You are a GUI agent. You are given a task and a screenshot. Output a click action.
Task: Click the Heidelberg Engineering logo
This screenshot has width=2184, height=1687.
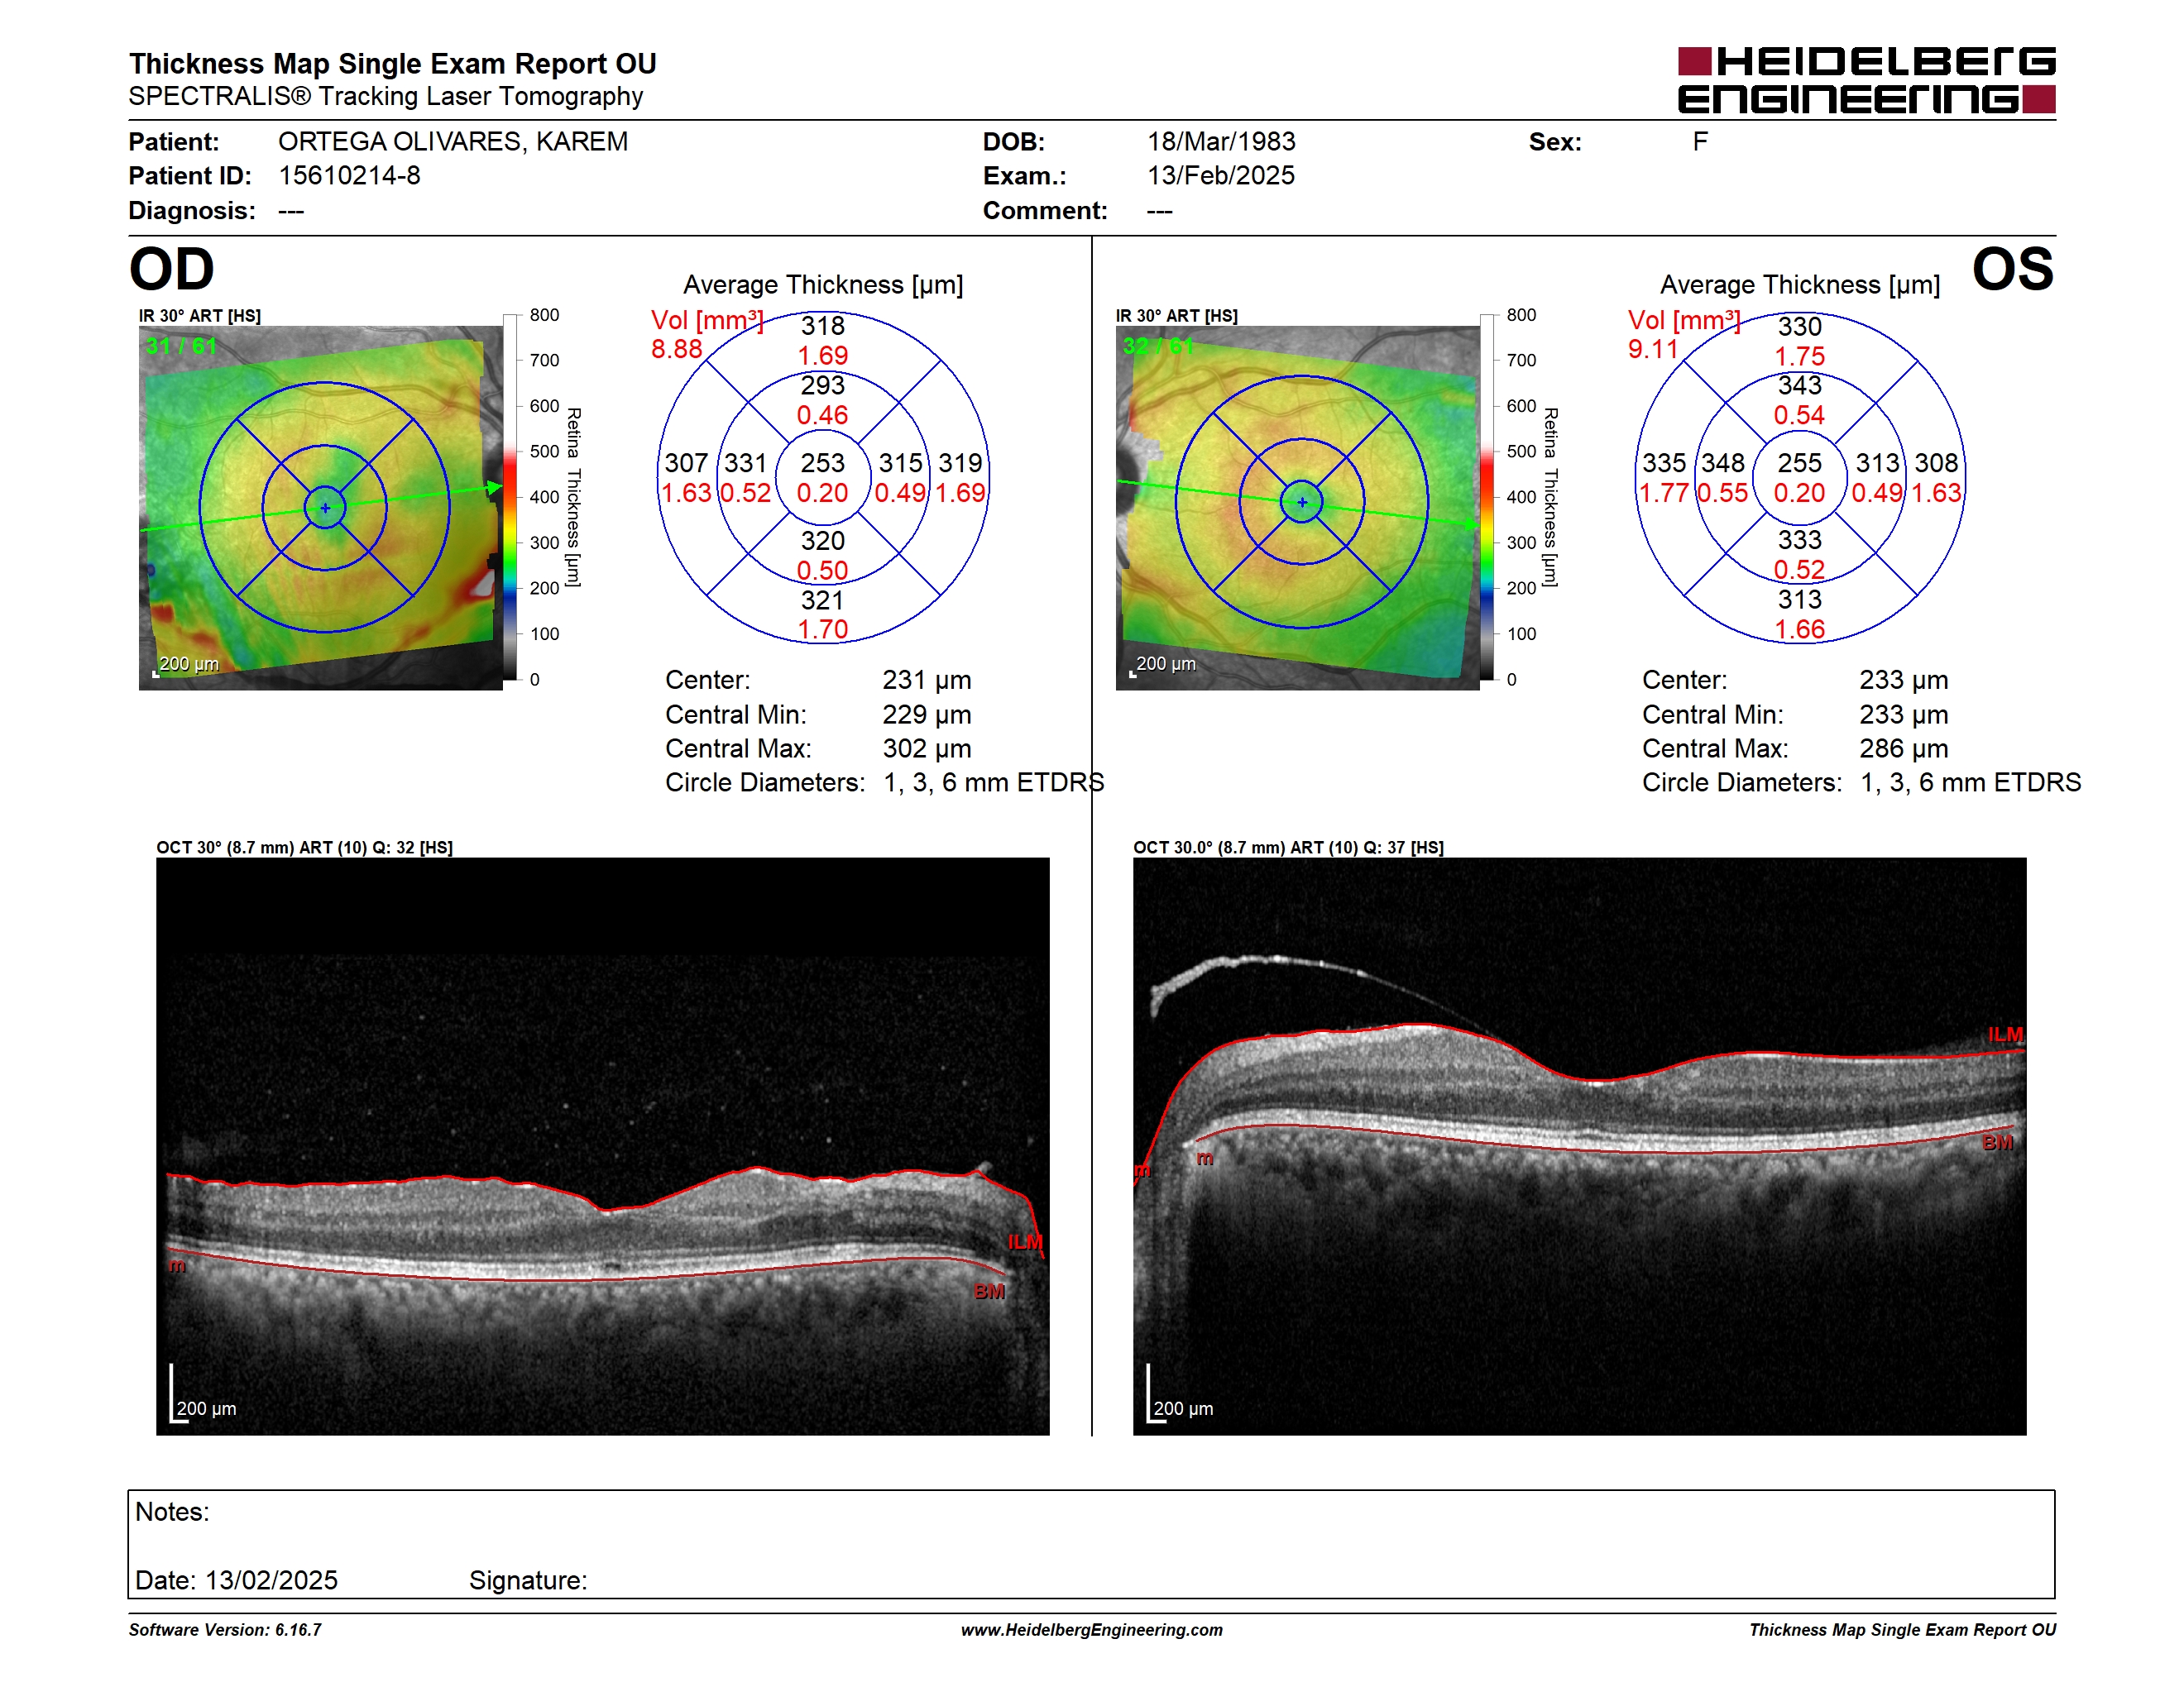click(x=1866, y=80)
